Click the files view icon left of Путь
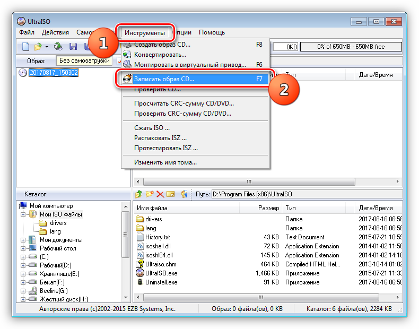This screenshot has height=329, width=419. click(184, 194)
